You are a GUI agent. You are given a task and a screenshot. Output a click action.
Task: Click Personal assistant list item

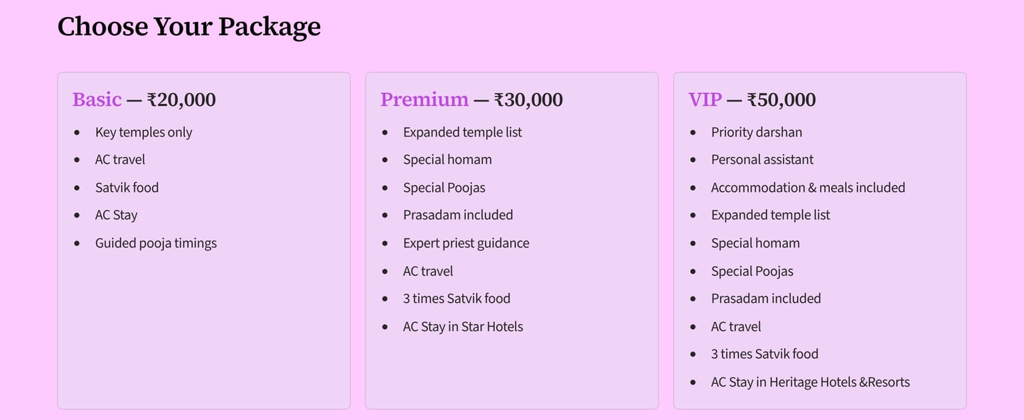click(x=762, y=160)
